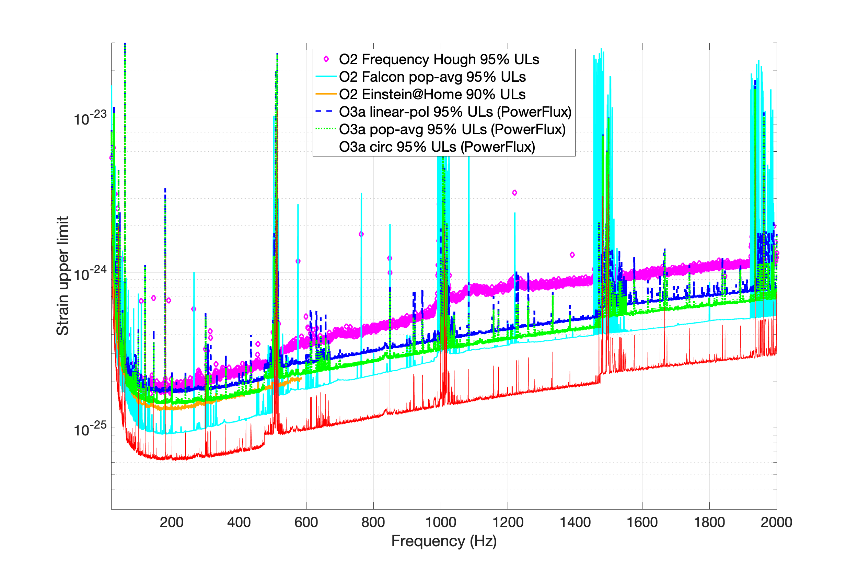Click legend entry 'O3a linear-pol 95% ULs (PowerFlux)'
The image size is (858, 572).
click(x=455, y=112)
